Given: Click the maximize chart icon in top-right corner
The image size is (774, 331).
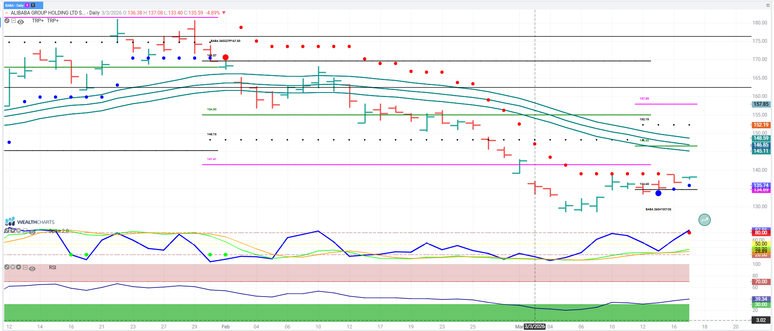Looking at the screenshot, I should point(768,5).
